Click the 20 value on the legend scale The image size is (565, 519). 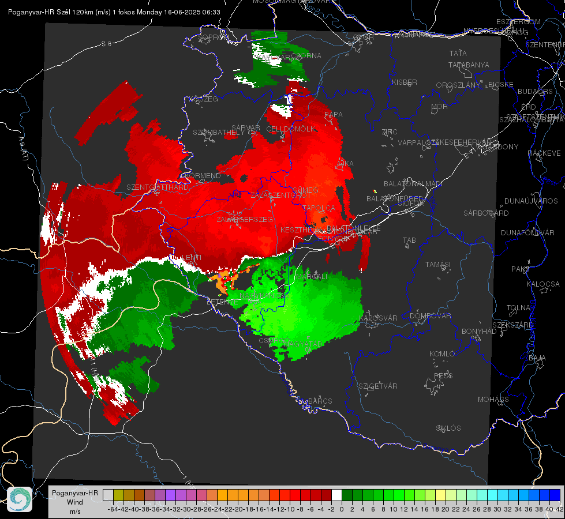[446, 509]
